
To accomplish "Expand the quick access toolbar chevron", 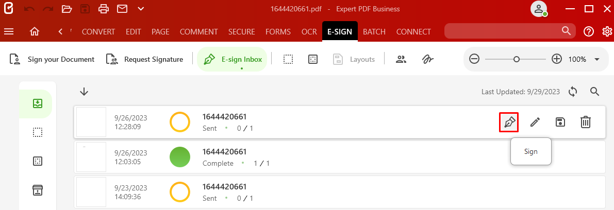I will point(141,9).
